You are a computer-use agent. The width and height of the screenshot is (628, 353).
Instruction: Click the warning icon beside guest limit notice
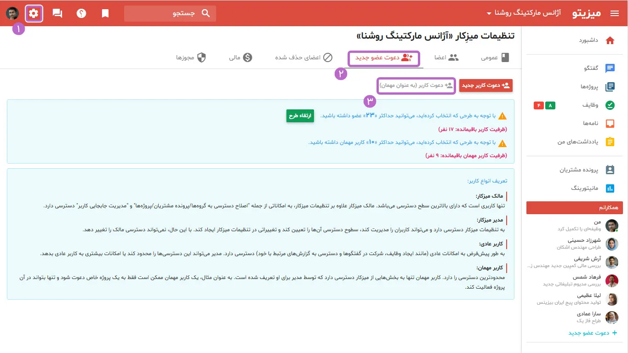click(x=502, y=143)
